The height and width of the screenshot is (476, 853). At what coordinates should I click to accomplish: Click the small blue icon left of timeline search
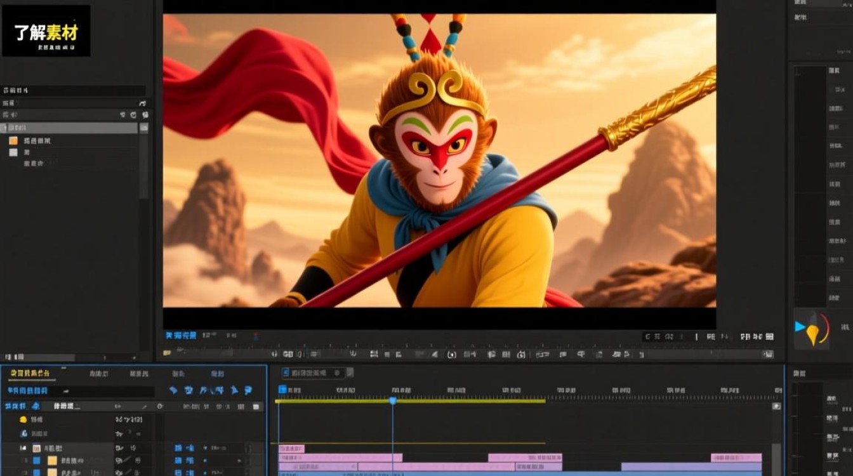pyautogui.click(x=36, y=406)
